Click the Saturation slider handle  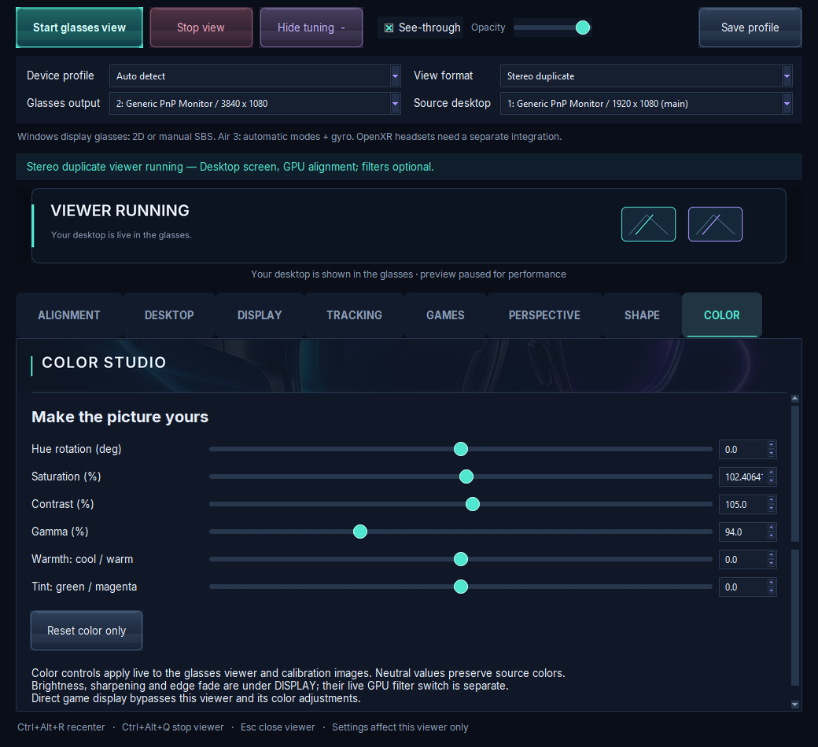[x=466, y=477]
